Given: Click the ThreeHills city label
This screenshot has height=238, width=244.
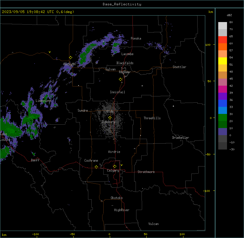Looking at the screenshot, I should pyautogui.click(x=152, y=118).
